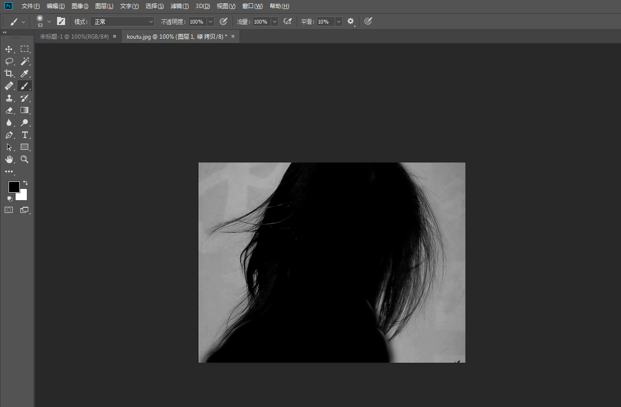Select the Clone Stamp tool
Viewport: 621px width, 407px height.
click(9, 98)
